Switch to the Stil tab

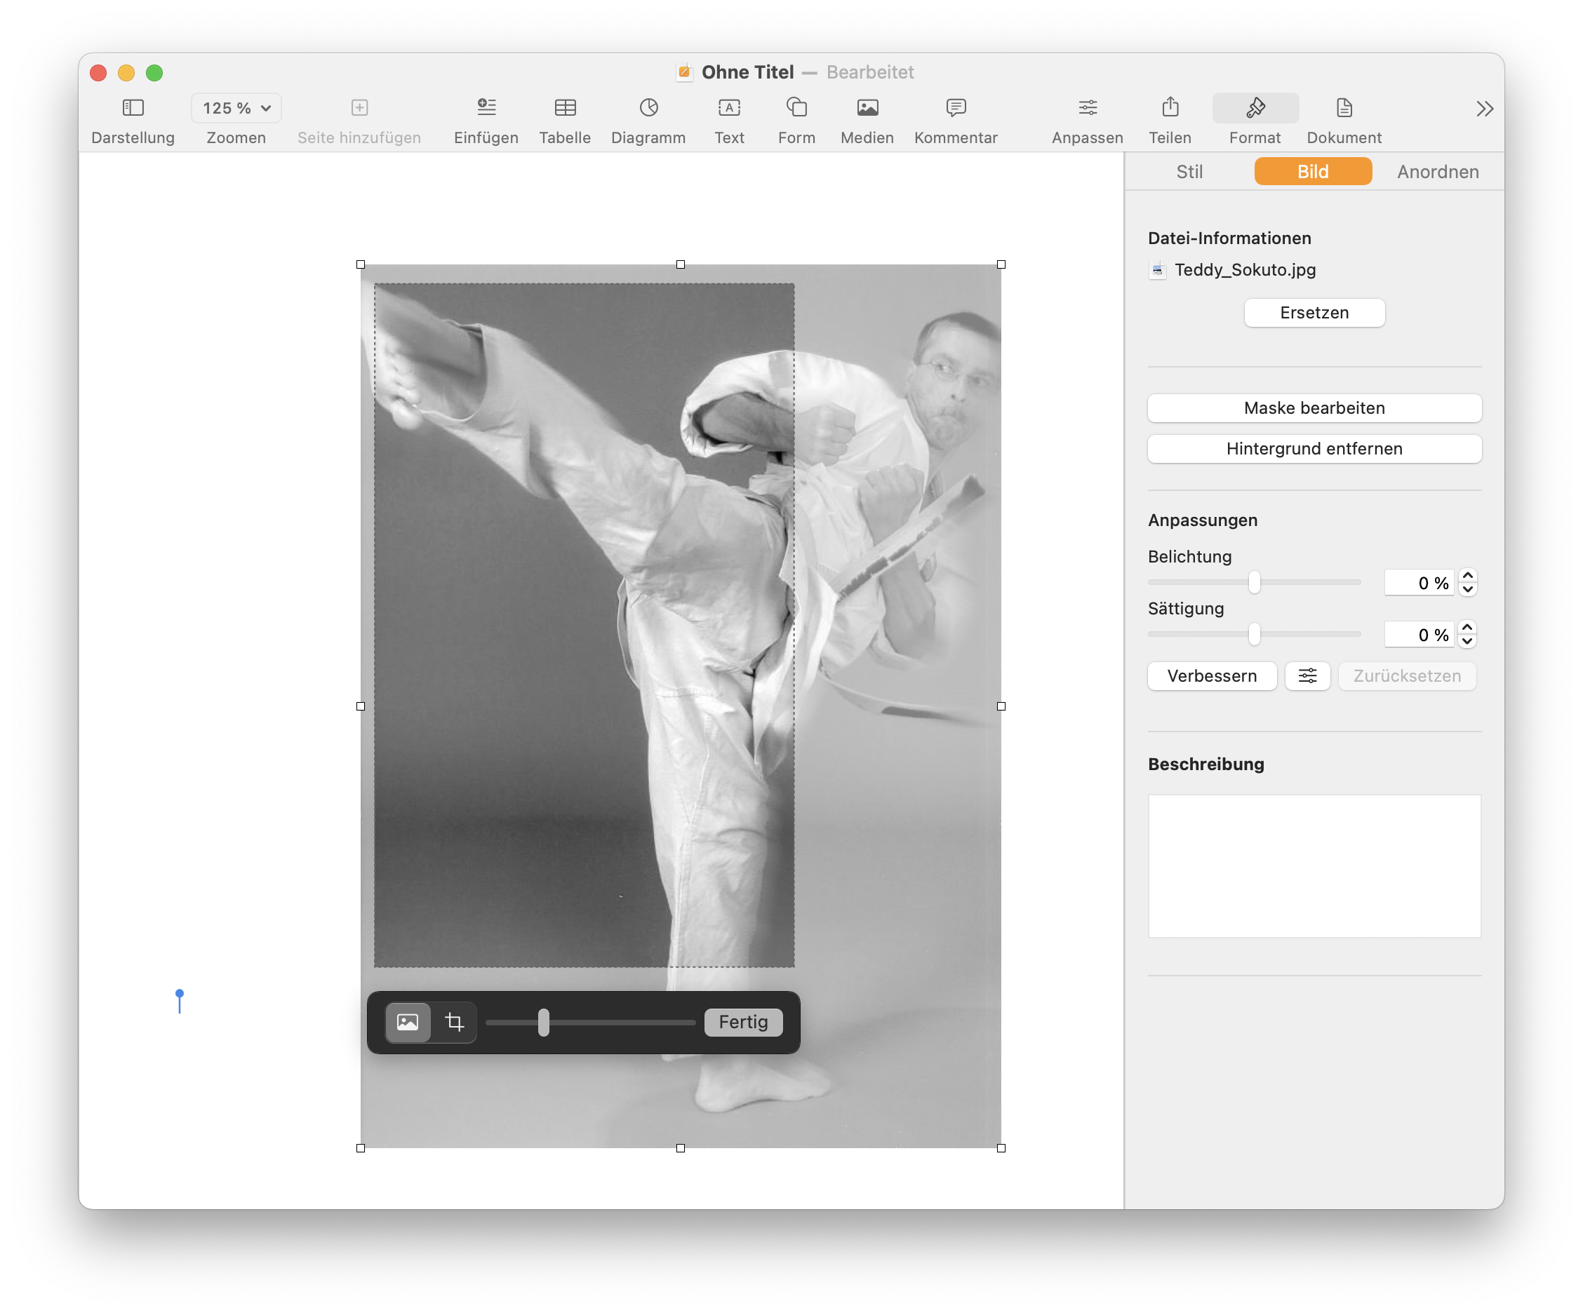pos(1189,172)
